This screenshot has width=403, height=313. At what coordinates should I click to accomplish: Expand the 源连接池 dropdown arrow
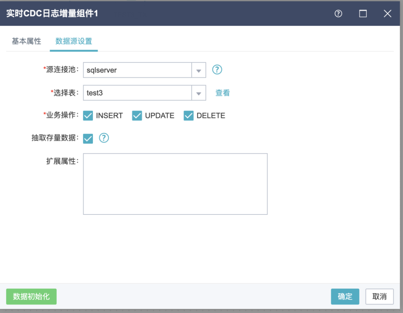click(x=199, y=70)
